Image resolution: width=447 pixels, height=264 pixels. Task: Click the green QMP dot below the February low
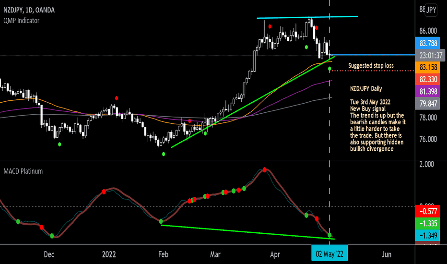(164, 154)
